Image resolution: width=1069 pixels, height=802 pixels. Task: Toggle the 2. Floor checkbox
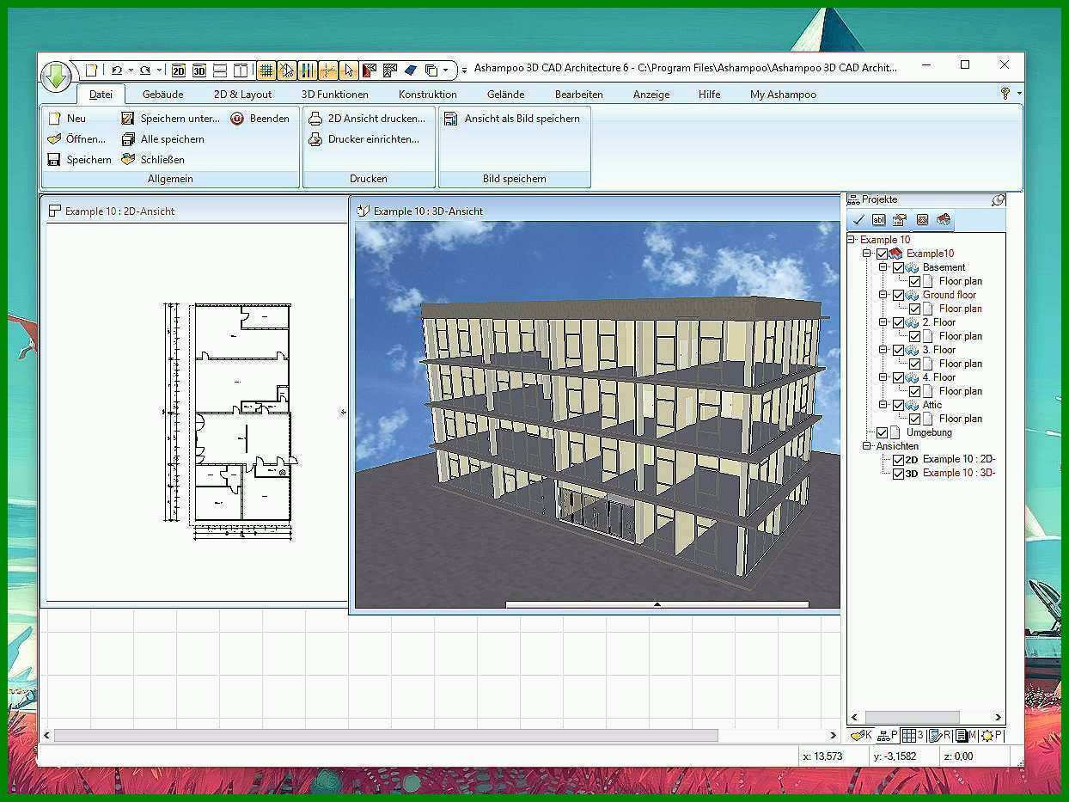[x=898, y=322]
